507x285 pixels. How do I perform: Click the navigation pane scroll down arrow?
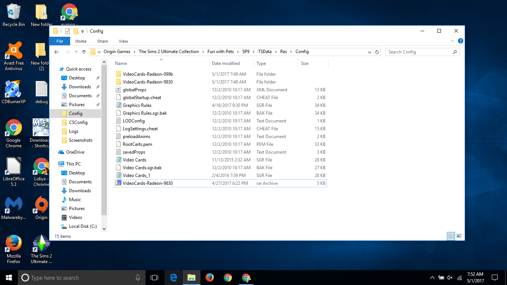[104, 229]
